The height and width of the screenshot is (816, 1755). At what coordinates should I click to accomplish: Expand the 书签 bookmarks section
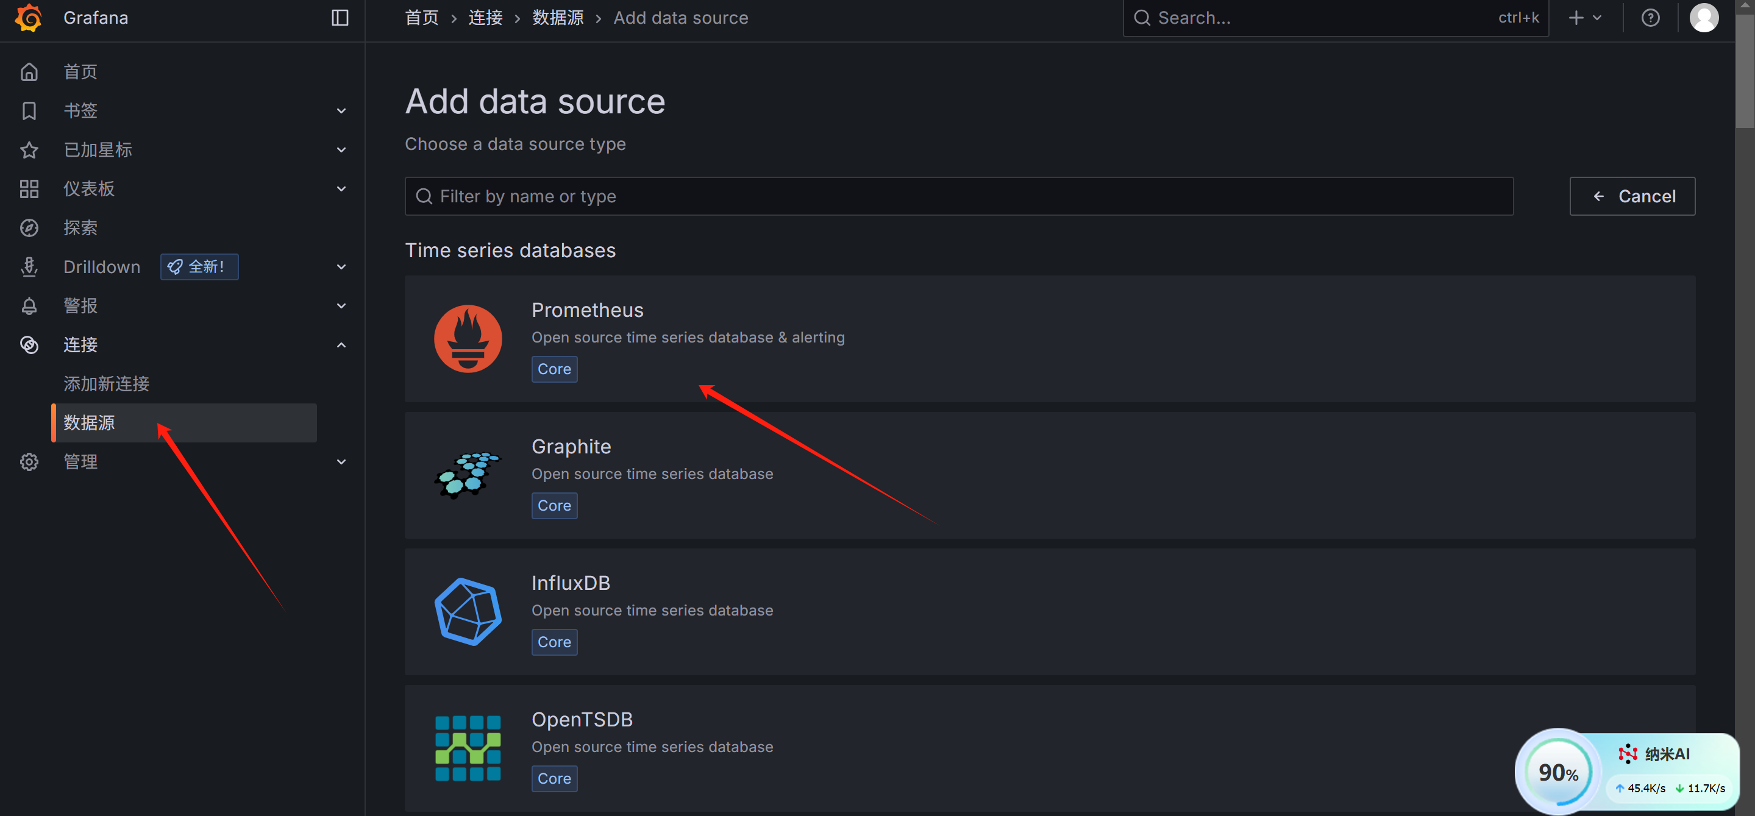(x=341, y=110)
